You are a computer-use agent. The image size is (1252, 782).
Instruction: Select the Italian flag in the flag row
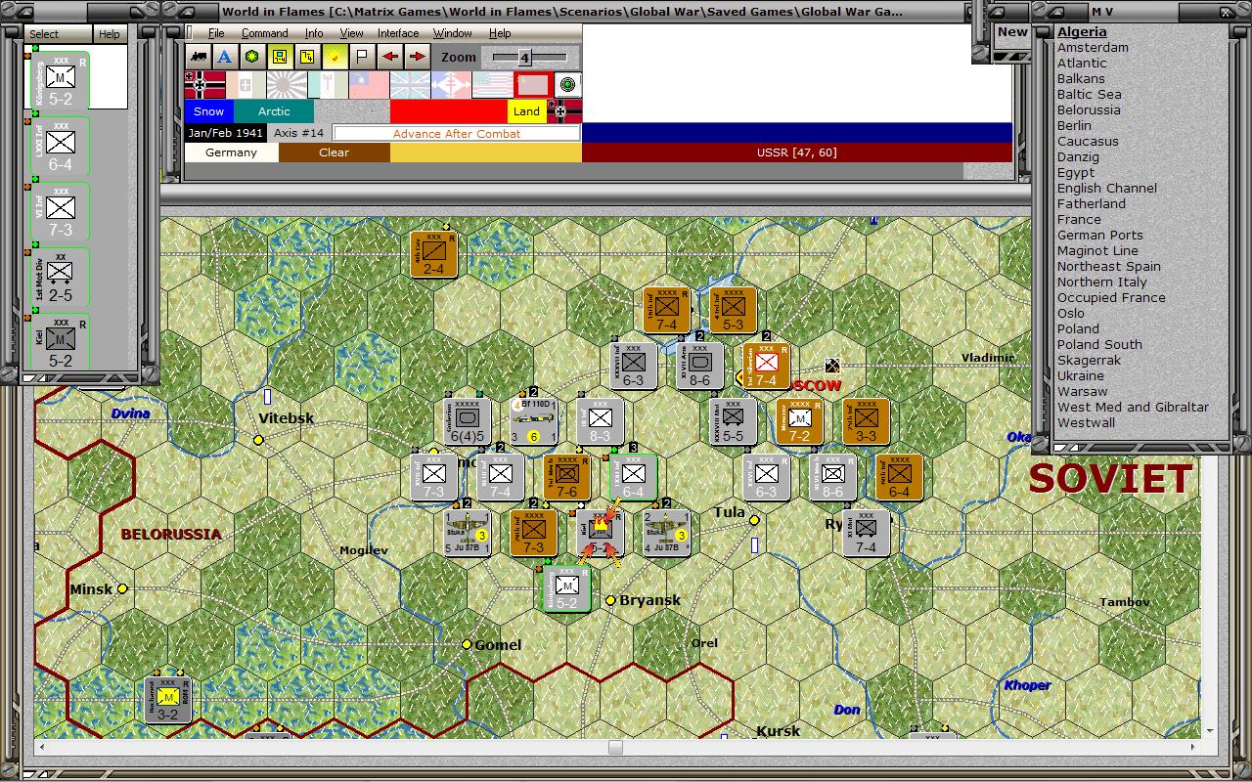[246, 85]
